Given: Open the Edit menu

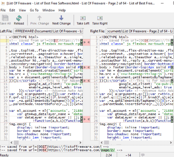Looking at the screenshot, I should pos(12,10).
